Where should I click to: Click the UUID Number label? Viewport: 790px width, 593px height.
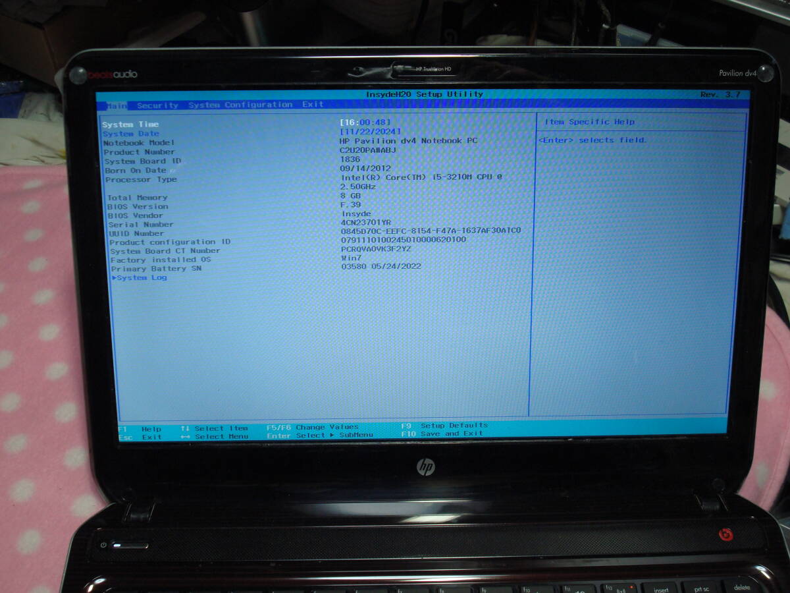pyautogui.click(x=137, y=233)
